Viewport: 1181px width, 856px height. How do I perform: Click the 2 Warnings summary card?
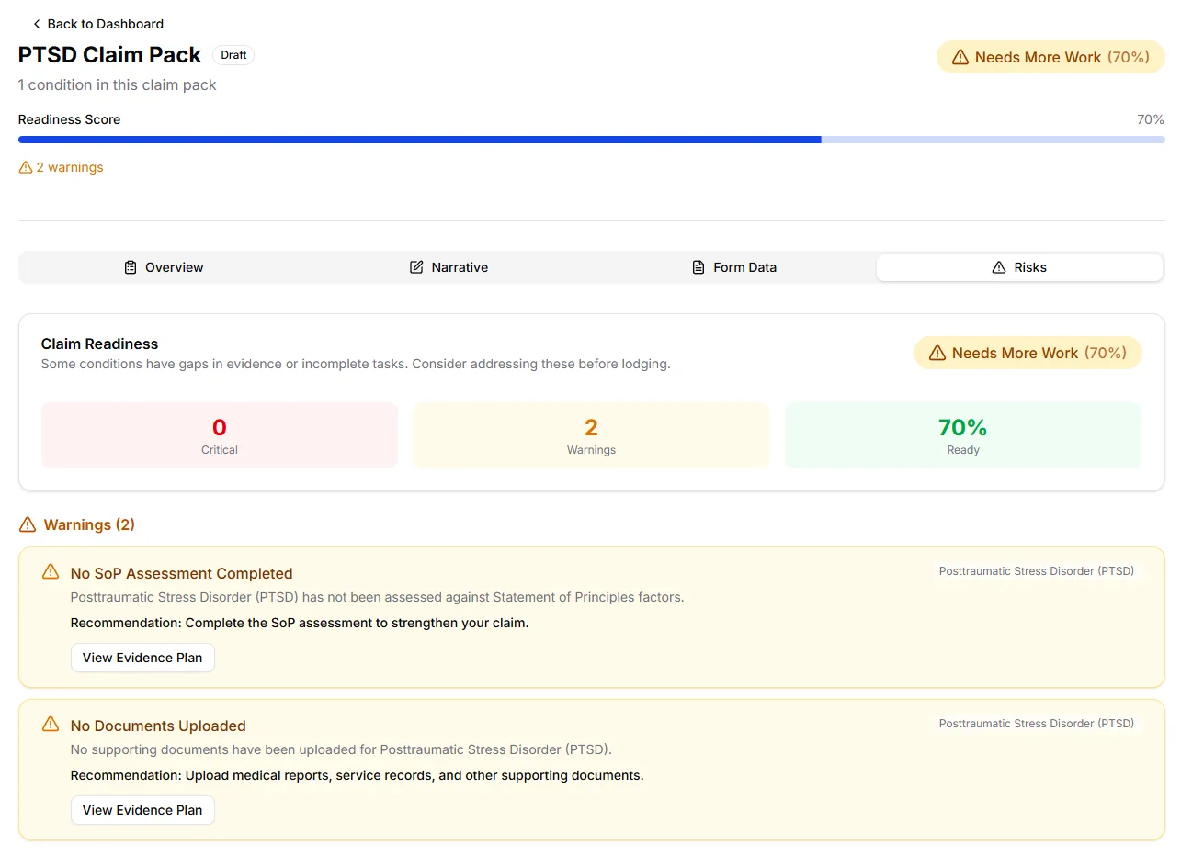pyautogui.click(x=591, y=435)
